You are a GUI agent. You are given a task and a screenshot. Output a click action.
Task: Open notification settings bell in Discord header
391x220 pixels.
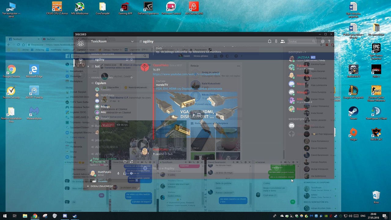pos(269,41)
